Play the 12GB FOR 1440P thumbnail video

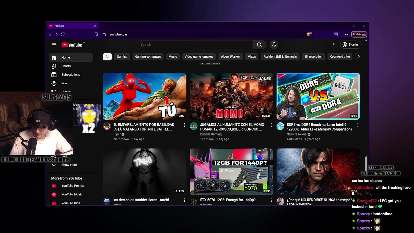(231, 172)
